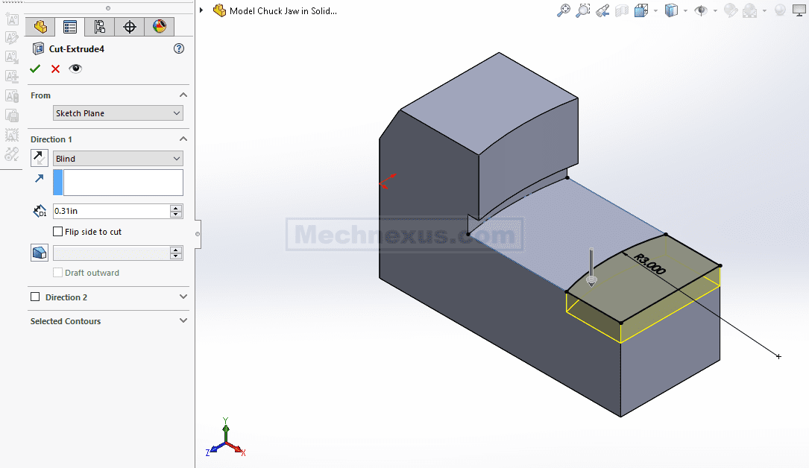Open the Hide/Show Items dropdown arrow
This screenshot has height=468, width=809.
tap(715, 10)
